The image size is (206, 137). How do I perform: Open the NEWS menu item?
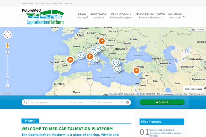(82, 15)
